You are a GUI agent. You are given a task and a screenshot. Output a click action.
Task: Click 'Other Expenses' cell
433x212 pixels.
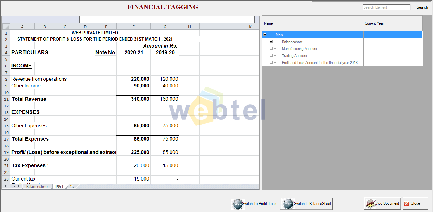(x=29, y=125)
